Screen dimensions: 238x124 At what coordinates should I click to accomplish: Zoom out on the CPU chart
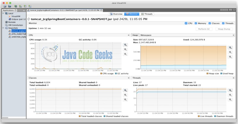coord(125,49)
